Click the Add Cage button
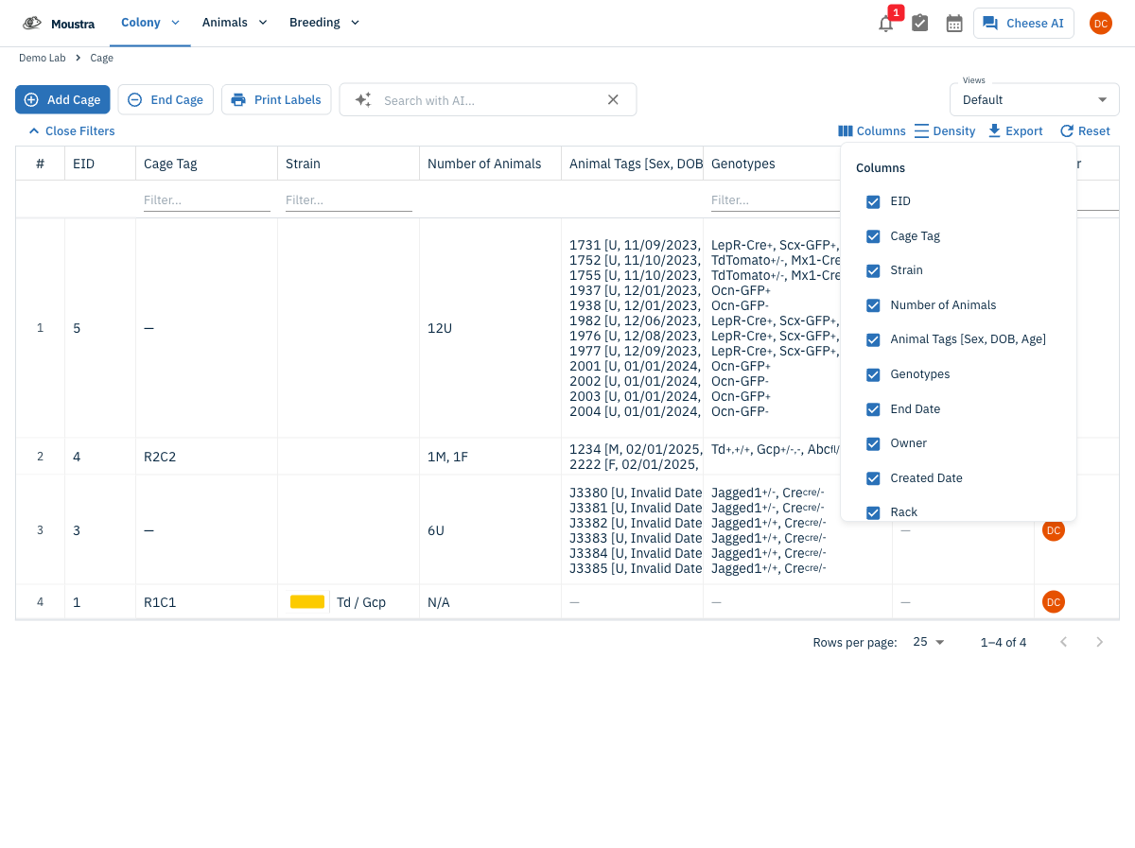 (x=62, y=99)
